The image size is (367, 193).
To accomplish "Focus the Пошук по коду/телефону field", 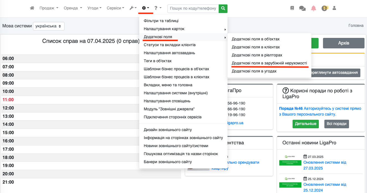I will [x=193, y=9].
